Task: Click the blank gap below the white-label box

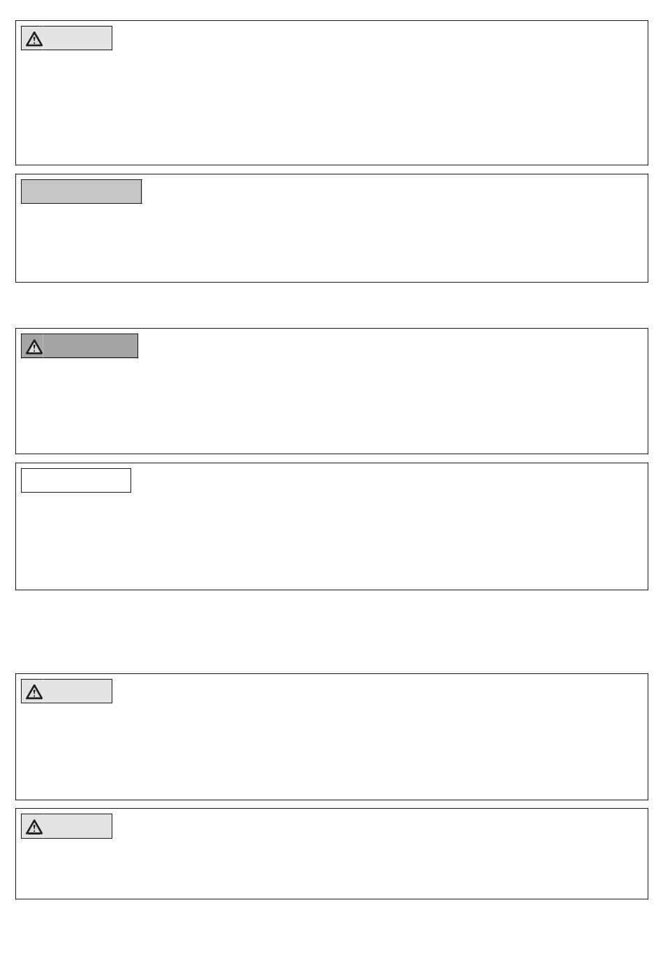Action: tap(331, 631)
